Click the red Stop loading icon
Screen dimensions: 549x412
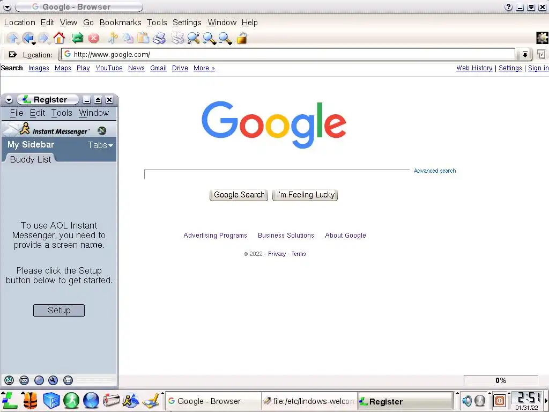[93, 38]
